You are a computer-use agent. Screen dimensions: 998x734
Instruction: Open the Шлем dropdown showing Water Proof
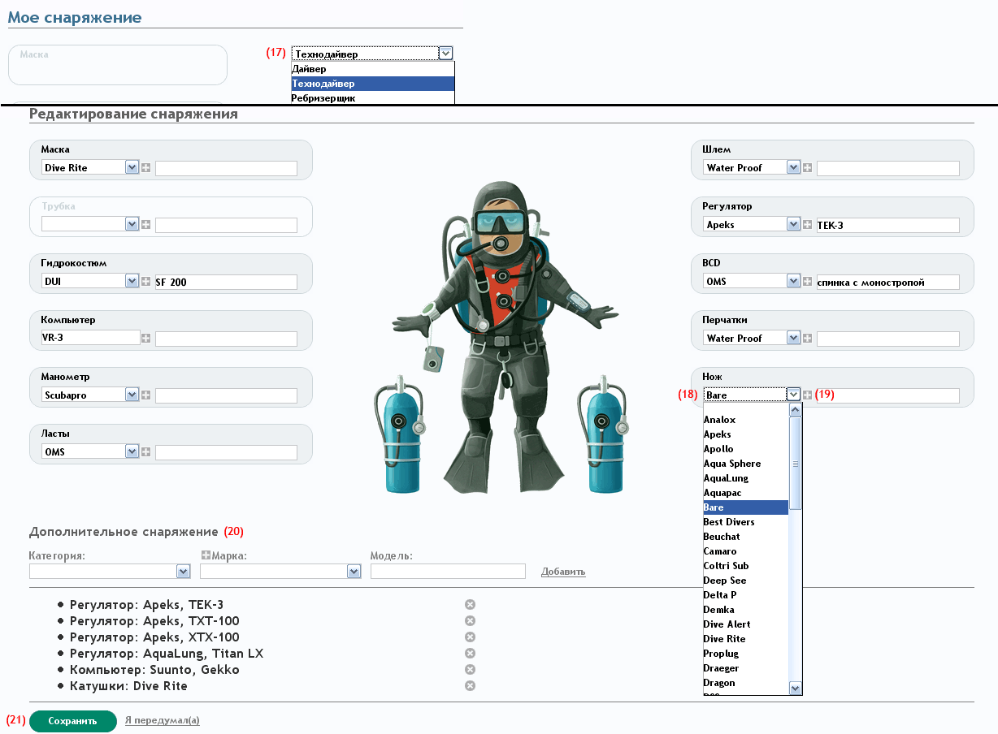(x=752, y=167)
